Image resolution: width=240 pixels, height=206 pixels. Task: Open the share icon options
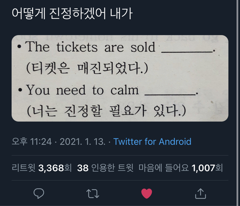tap(200, 194)
